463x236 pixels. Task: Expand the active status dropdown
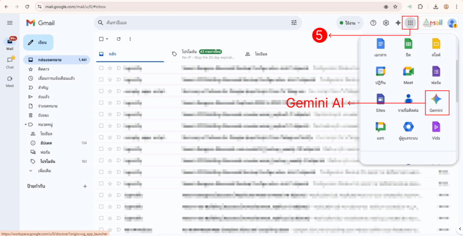pyautogui.click(x=350, y=23)
